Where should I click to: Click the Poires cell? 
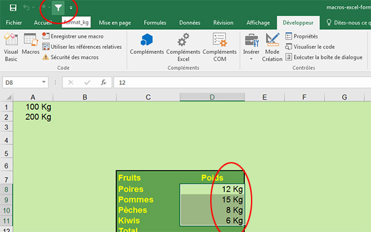point(148,189)
